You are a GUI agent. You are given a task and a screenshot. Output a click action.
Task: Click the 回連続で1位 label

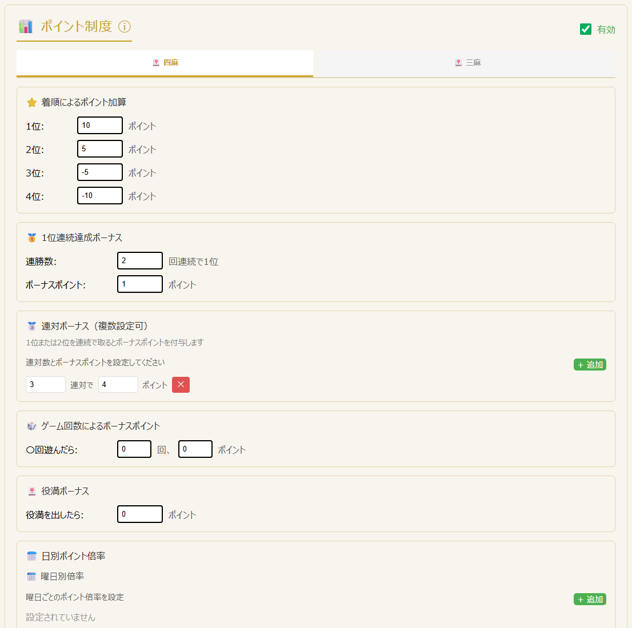pos(194,262)
